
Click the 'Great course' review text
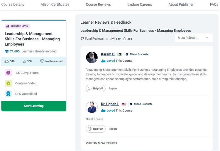(94, 119)
